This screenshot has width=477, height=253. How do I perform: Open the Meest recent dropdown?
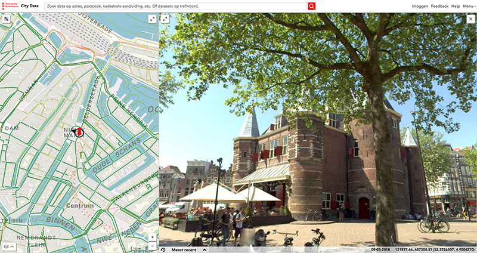tap(188, 250)
